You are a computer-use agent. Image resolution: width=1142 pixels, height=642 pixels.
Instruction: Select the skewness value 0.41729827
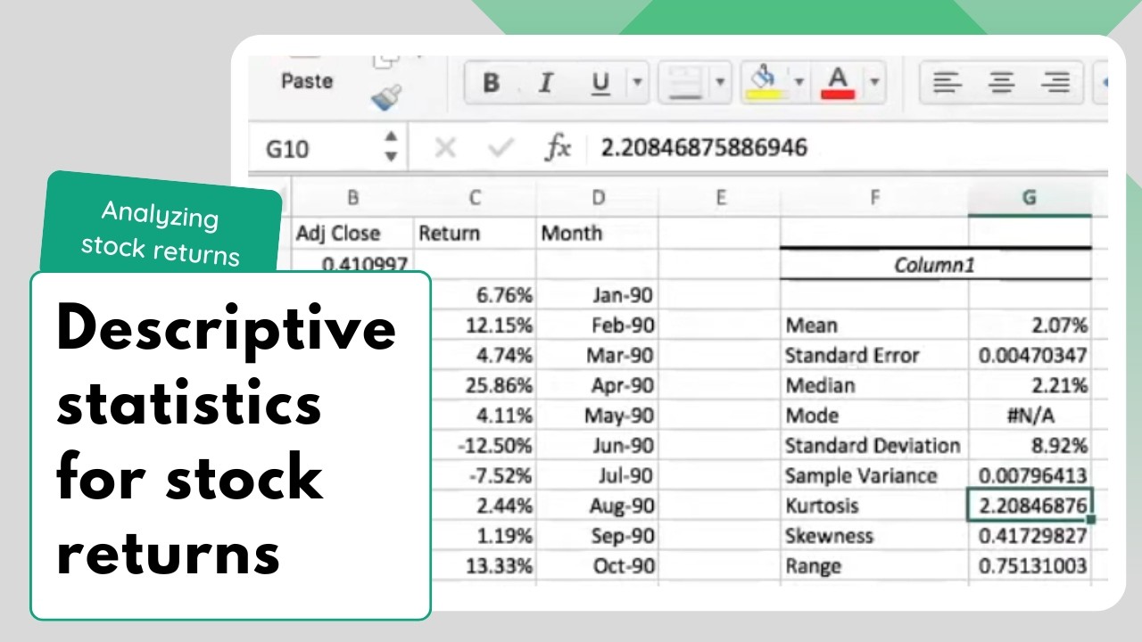1030,535
